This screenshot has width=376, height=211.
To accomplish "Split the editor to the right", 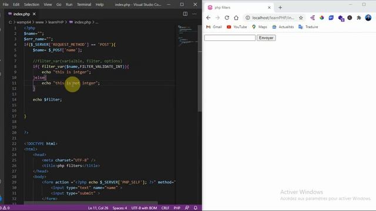I will [x=185, y=14].
